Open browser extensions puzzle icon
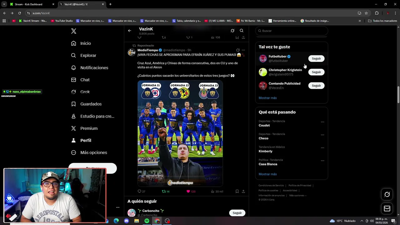Image resolution: width=400 pixels, height=225 pixels. 377,13
